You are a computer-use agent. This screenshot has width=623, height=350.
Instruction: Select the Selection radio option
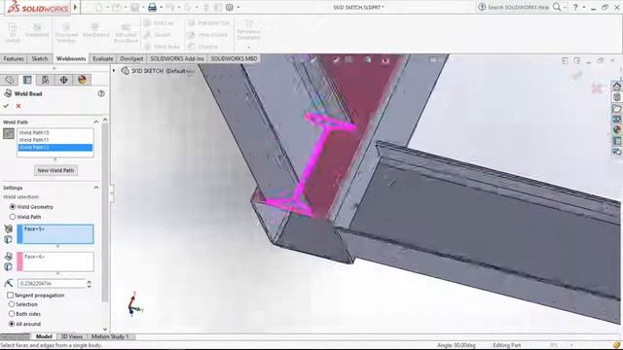(12, 304)
